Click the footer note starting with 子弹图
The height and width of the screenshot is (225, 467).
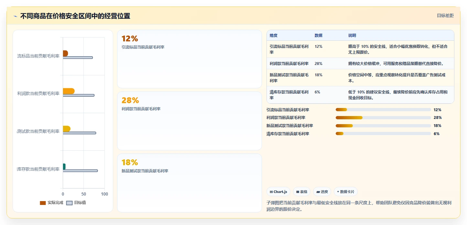[359, 206]
